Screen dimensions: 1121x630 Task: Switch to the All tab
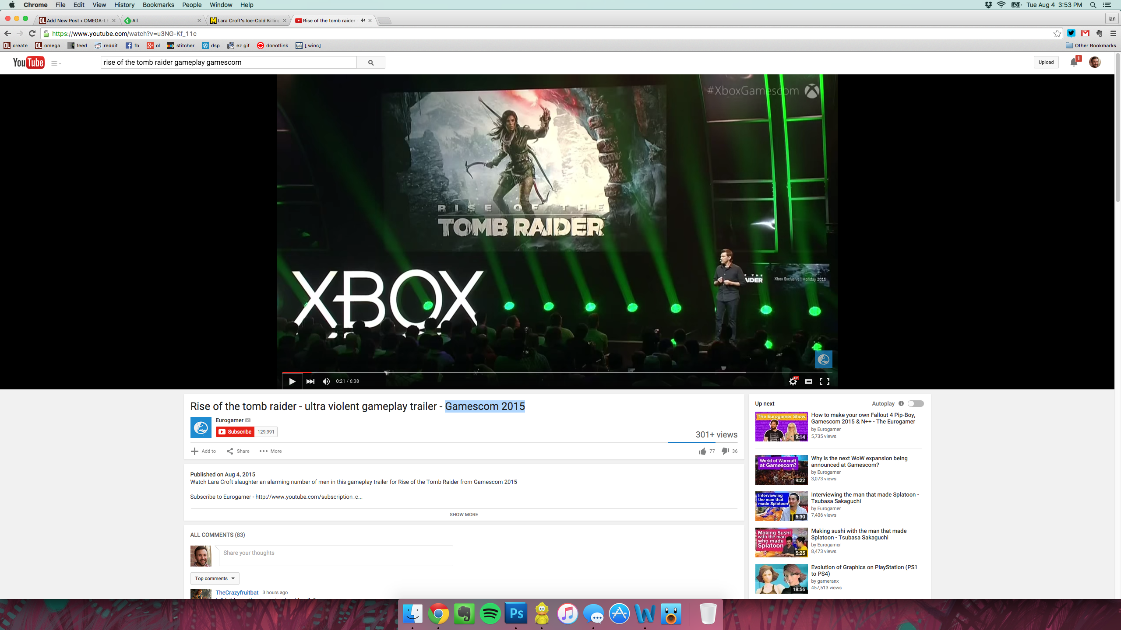[162, 21]
